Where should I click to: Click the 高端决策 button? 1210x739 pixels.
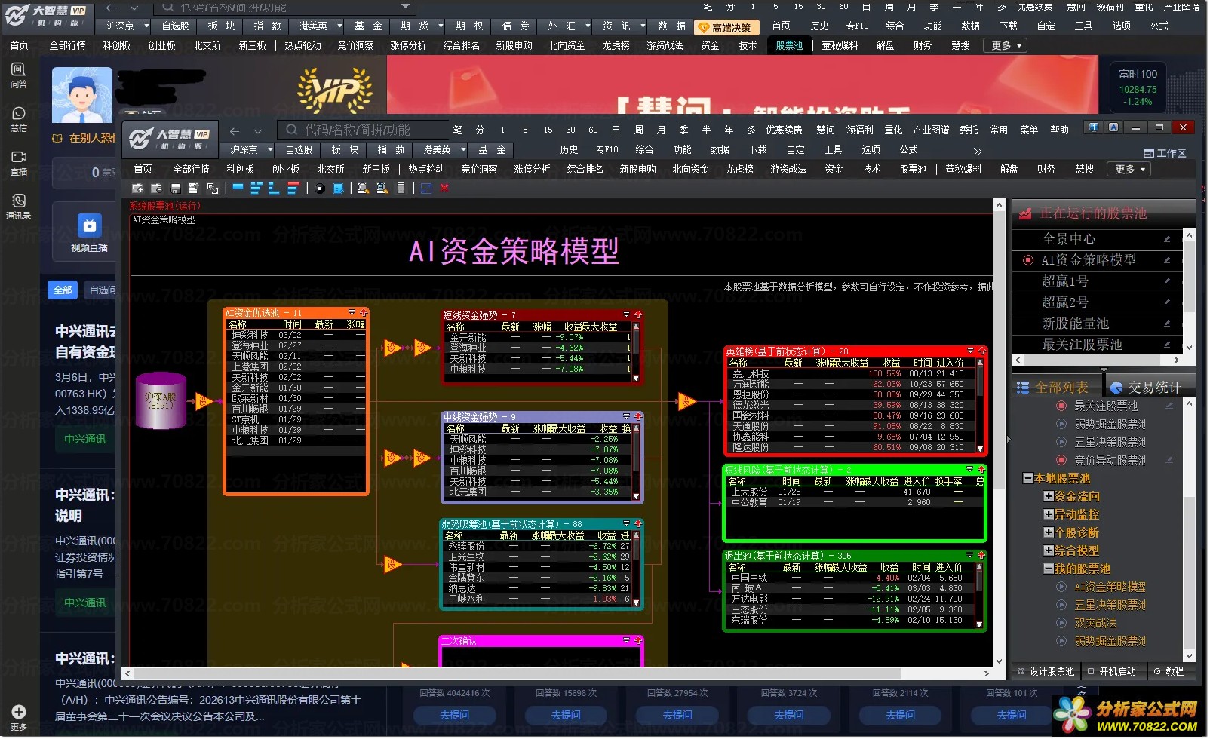(726, 27)
